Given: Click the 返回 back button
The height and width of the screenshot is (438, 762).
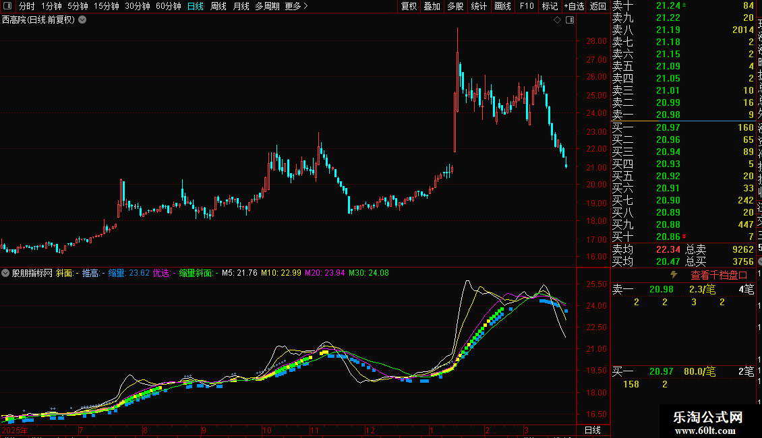Looking at the screenshot, I should (x=597, y=6).
